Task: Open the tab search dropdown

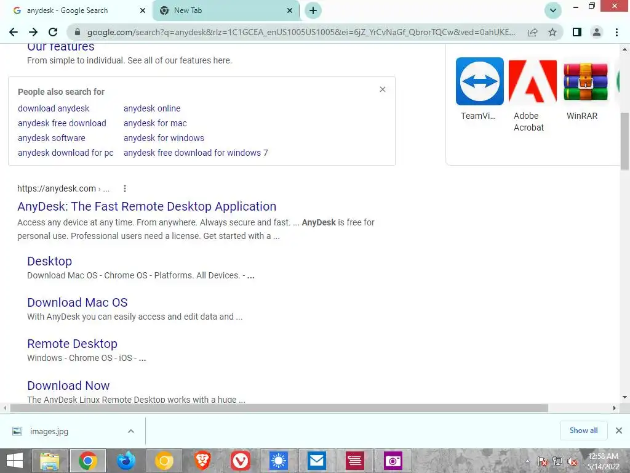Action: (x=553, y=10)
